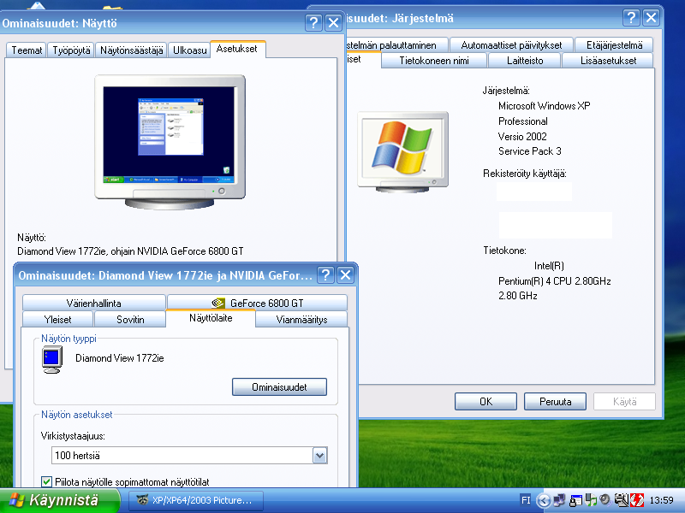This screenshot has width=685, height=513.
Task: Click monitor preview in Näyttö window
Action: [x=170, y=142]
